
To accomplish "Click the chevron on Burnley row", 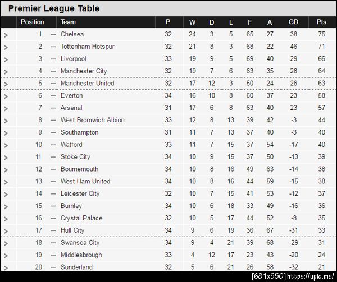I will point(6,206).
